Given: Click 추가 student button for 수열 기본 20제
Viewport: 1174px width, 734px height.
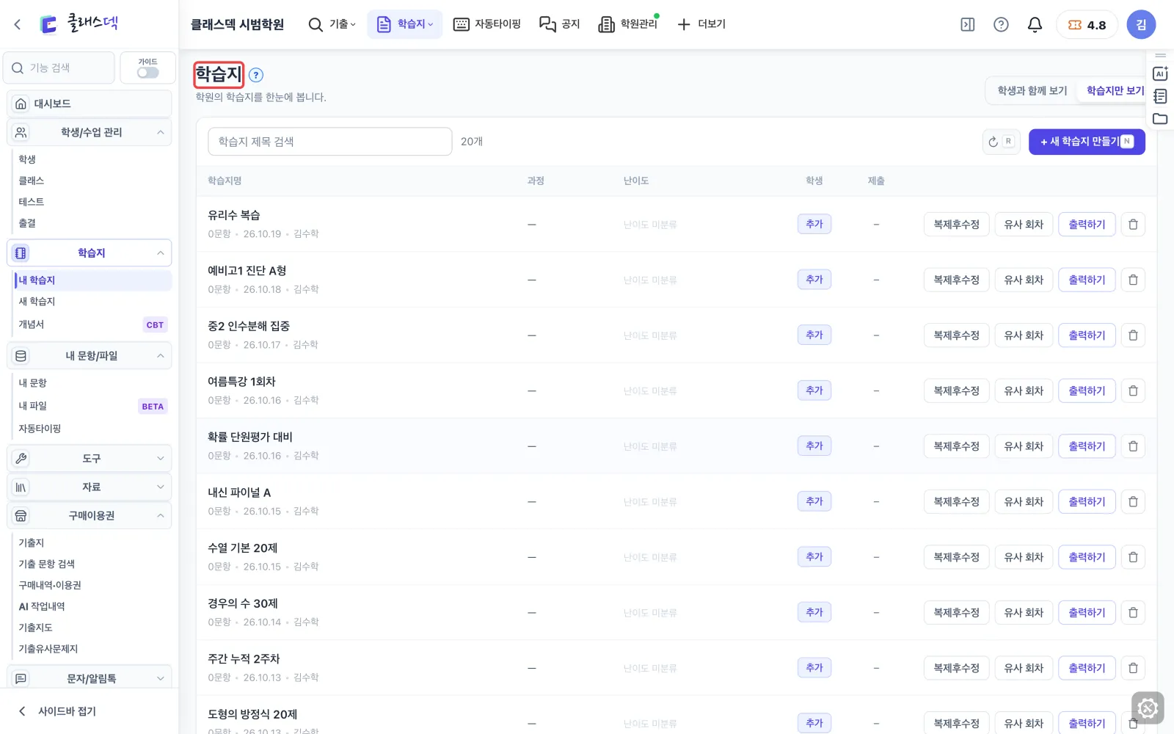Looking at the screenshot, I should point(814,557).
